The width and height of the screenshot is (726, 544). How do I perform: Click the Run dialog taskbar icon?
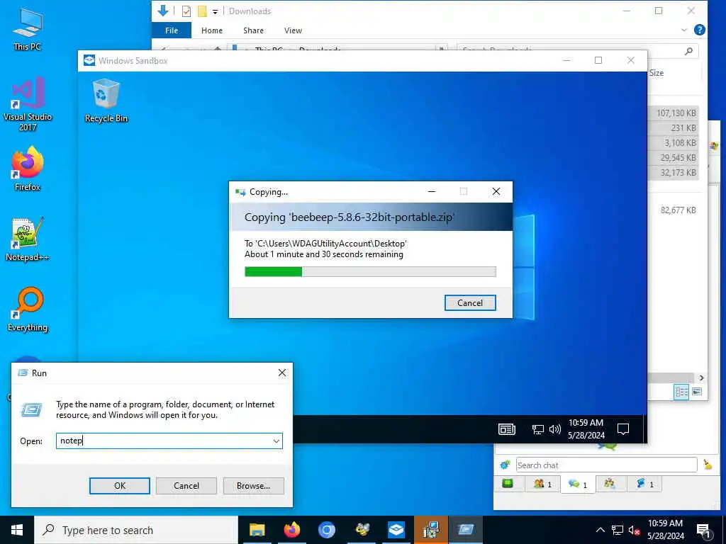click(x=466, y=530)
